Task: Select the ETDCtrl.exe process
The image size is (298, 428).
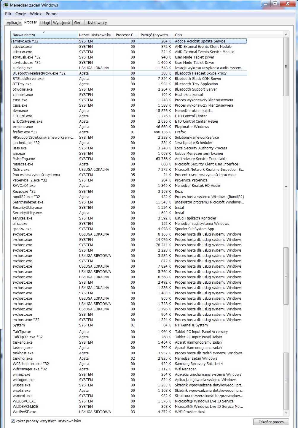Action: pos(129,116)
